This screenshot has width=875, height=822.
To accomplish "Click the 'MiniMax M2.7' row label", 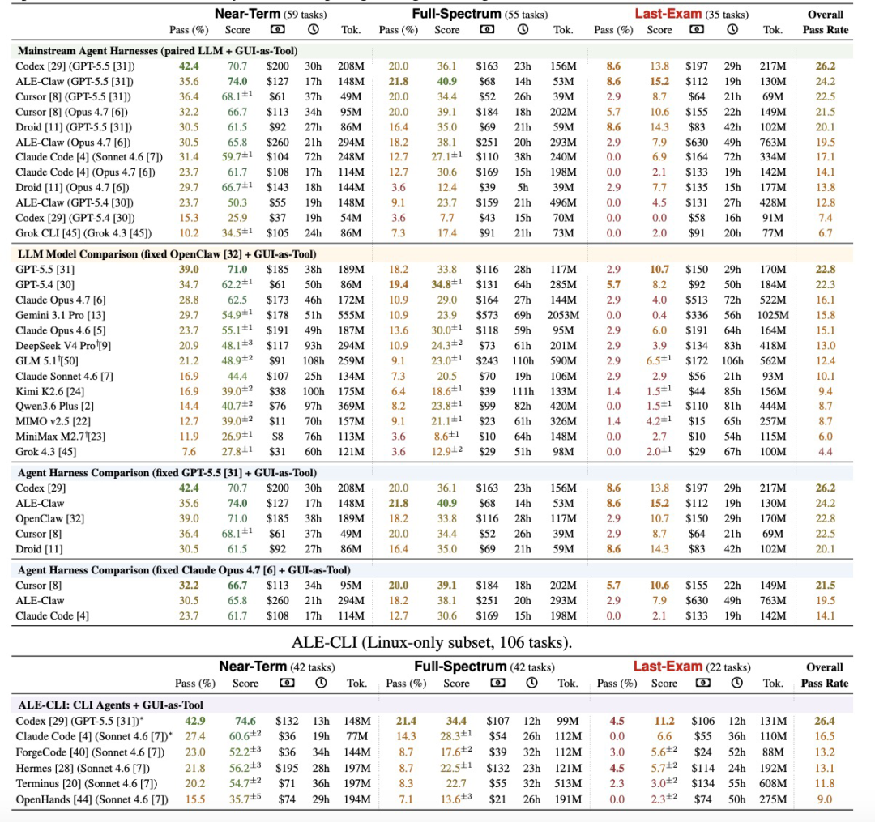I will pos(60,437).
